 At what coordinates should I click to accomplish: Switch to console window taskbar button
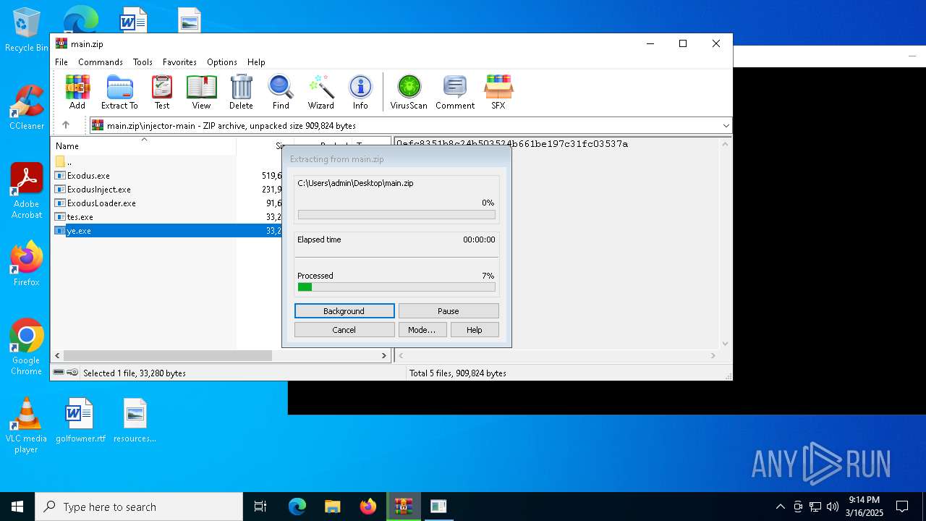pyautogui.click(x=438, y=507)
